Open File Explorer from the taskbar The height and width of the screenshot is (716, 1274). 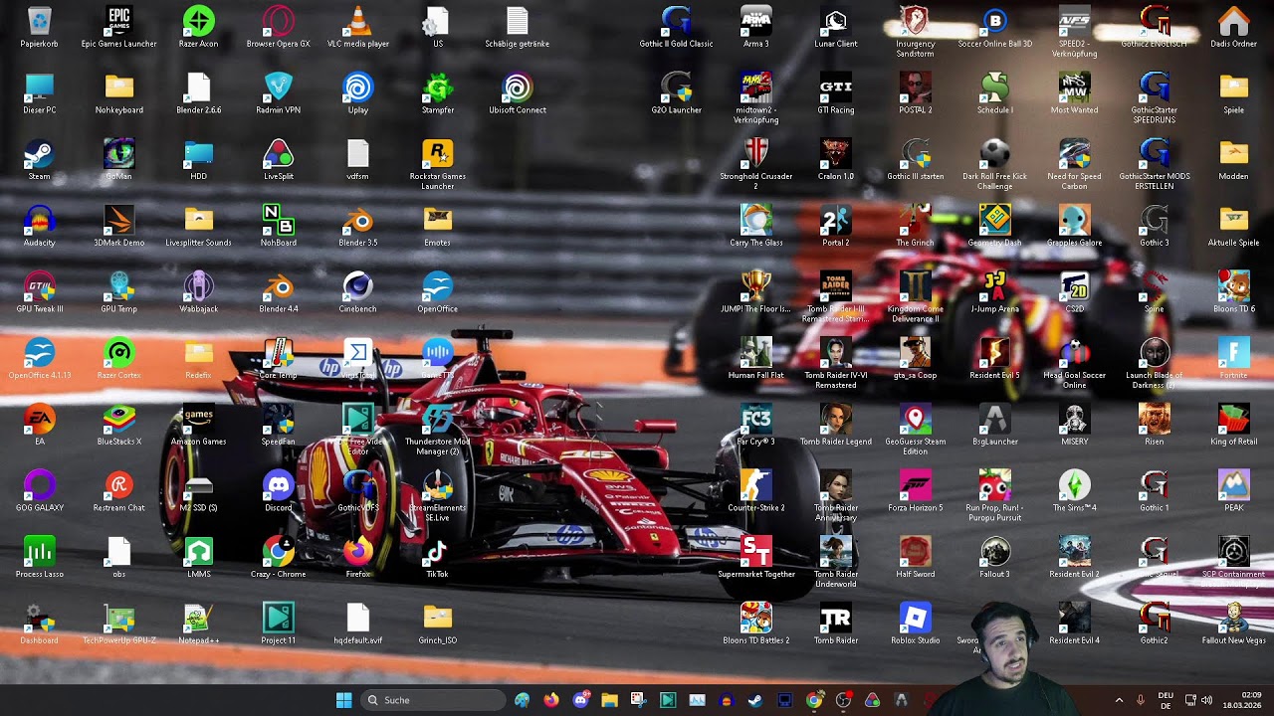609,700
